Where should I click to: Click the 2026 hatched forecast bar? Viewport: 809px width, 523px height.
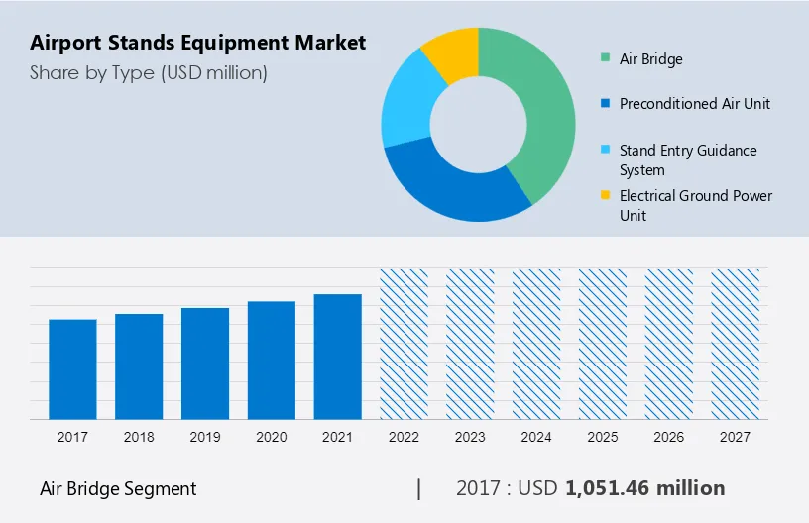pos(669,344)
